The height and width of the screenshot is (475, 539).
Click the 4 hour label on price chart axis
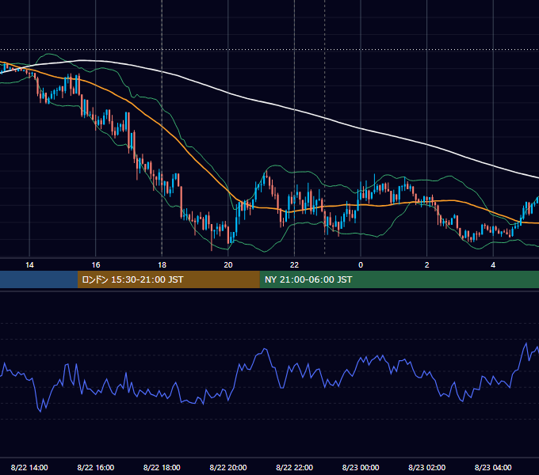493,265
